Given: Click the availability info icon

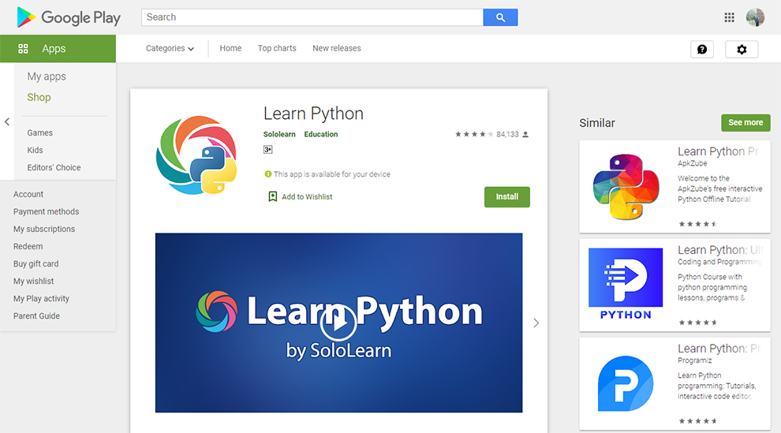Looking at the screenshot, I should coord(268,174).
